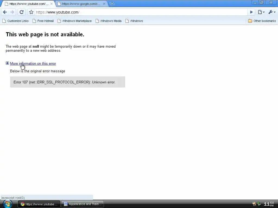Image resolution: width=278 pixels, height=208 pixels.
Task: Open the wrench settings menu
Action: pos(272,12)
